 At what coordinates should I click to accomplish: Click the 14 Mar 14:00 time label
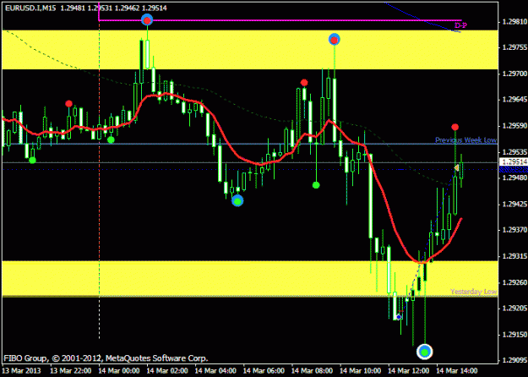click(x=456, y=370)
